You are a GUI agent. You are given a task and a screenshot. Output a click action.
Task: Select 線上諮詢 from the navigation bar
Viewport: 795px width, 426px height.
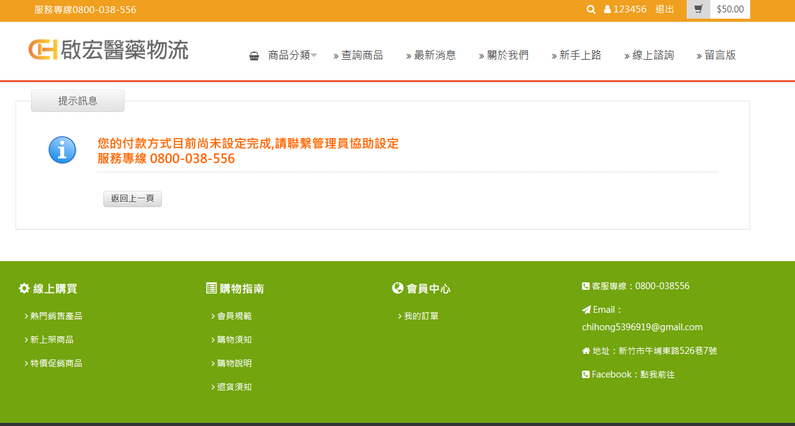pos(652,55)
